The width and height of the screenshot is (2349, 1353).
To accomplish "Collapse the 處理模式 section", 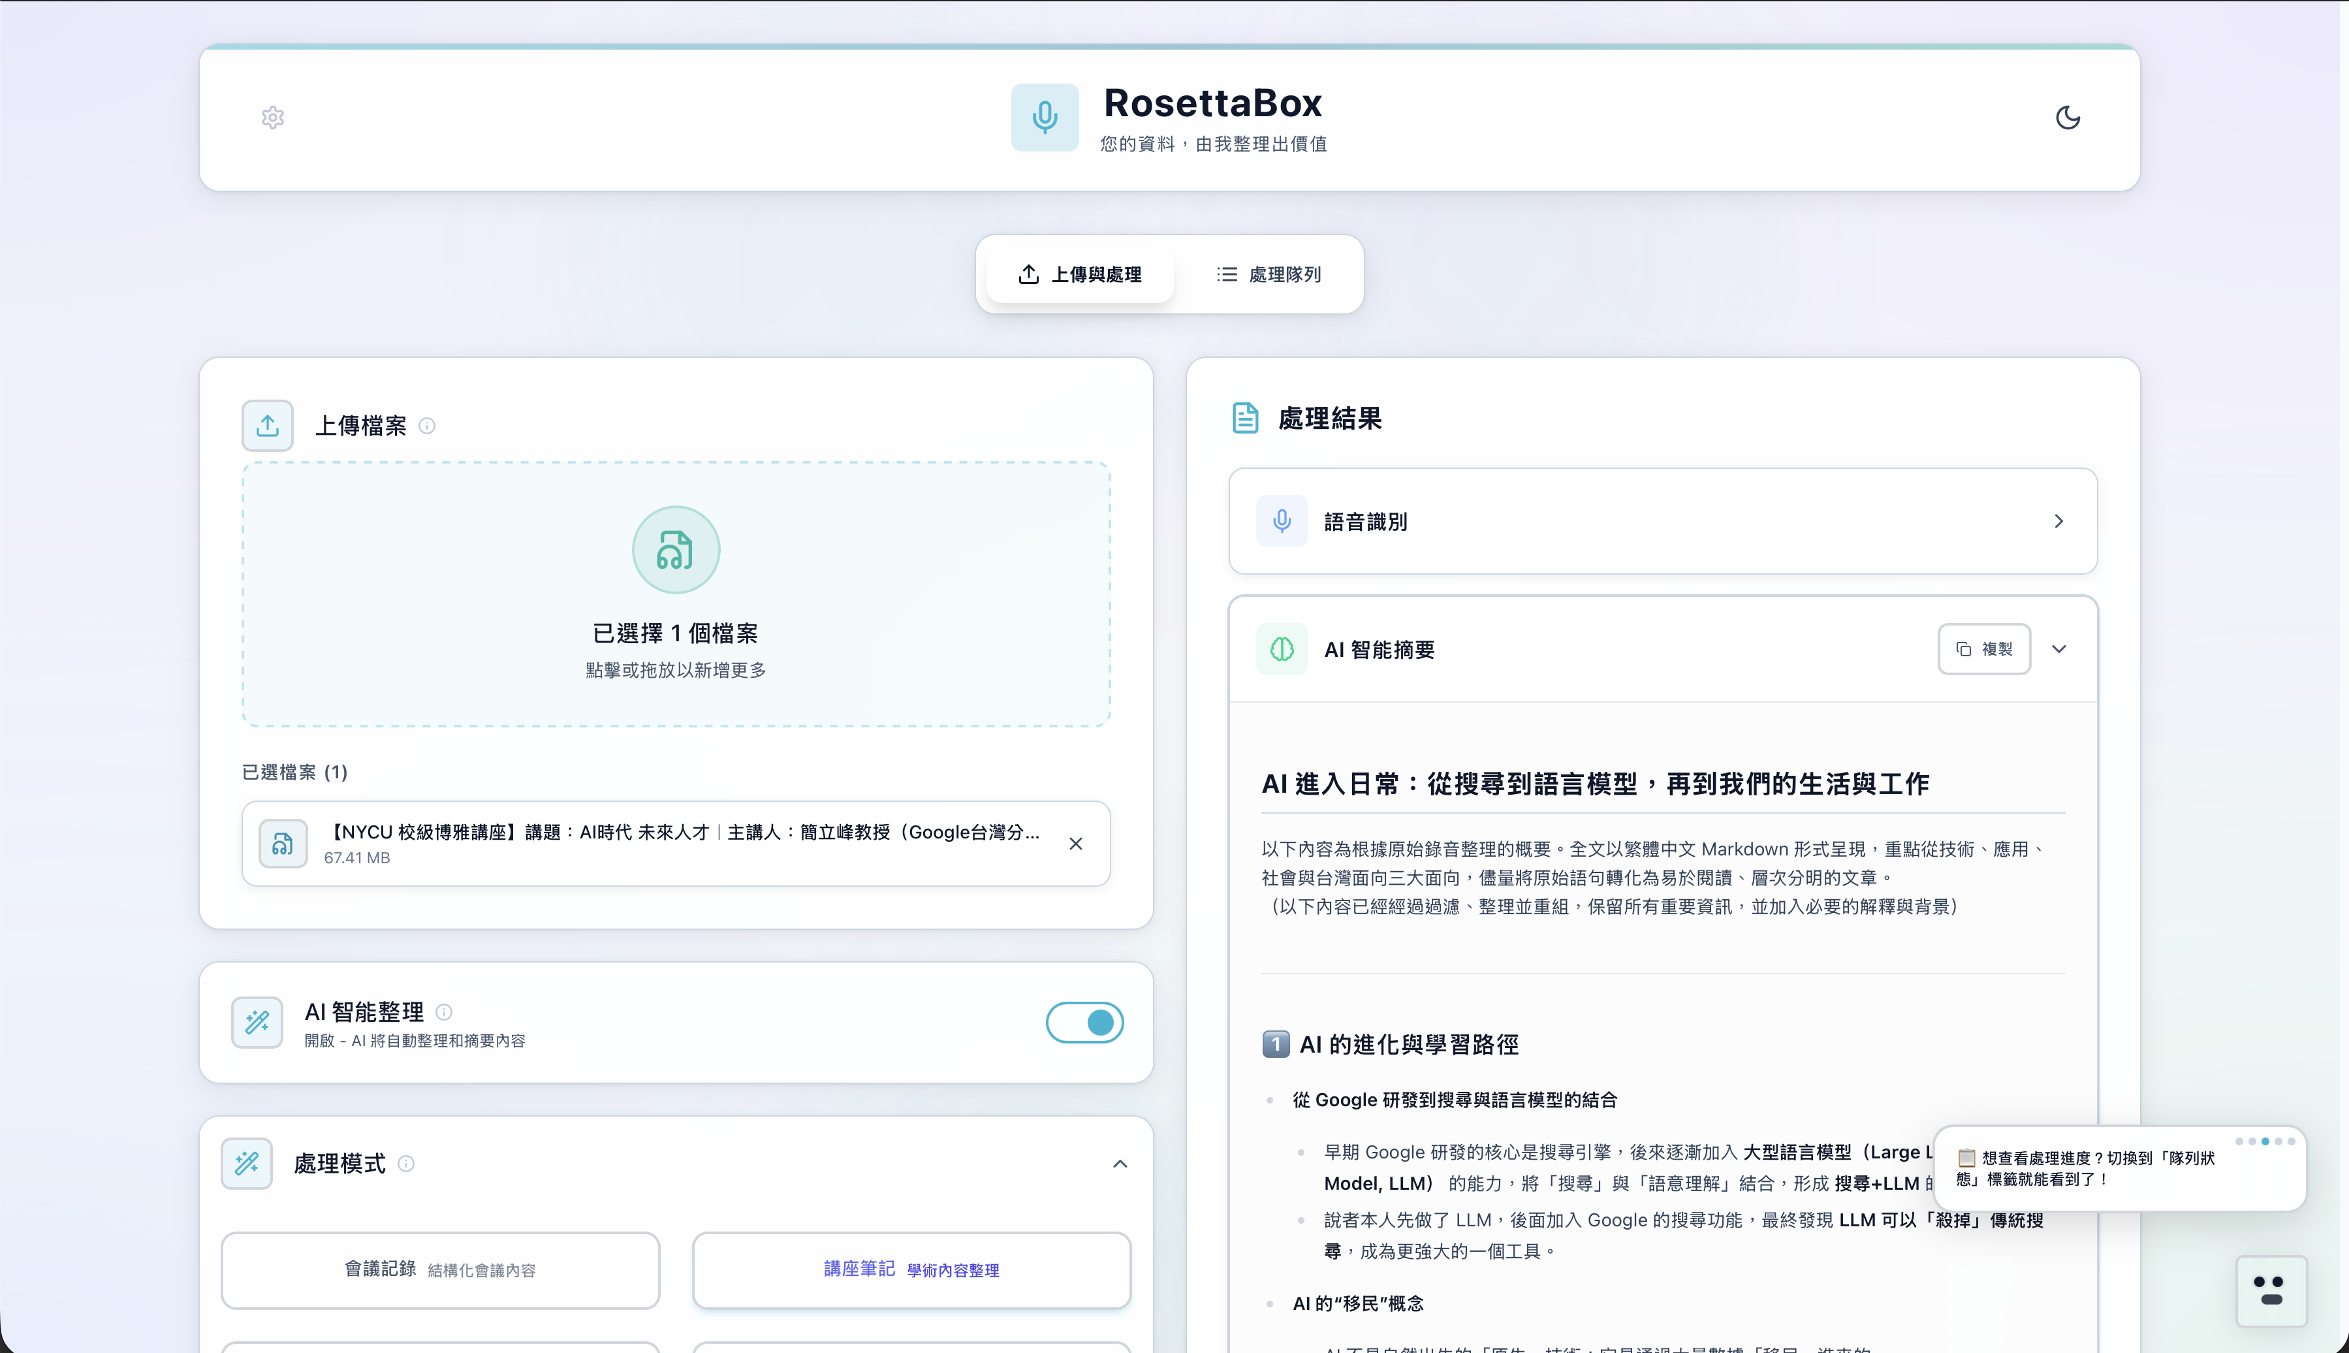I will 1120,1162.
